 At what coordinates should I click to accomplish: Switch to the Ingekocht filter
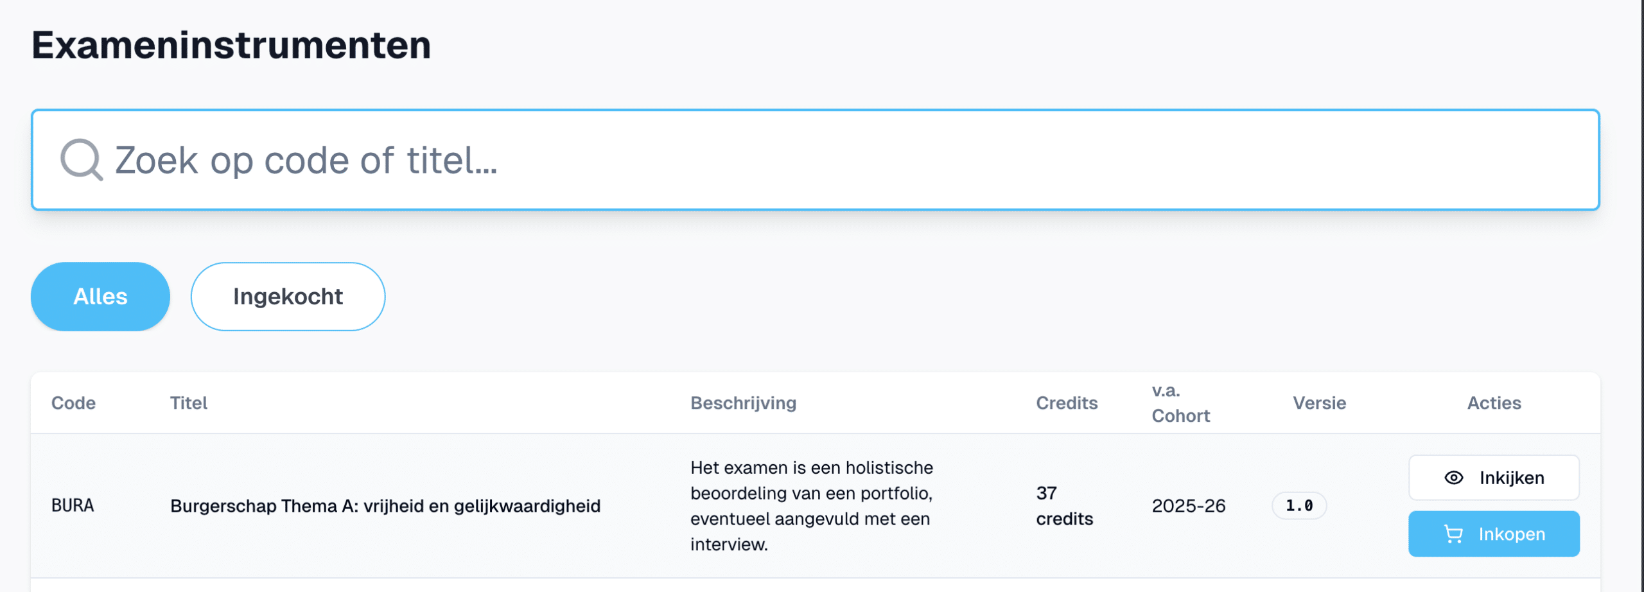288,297
